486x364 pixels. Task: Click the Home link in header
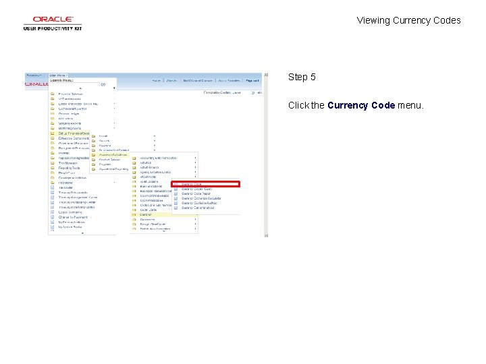[156, 81]
